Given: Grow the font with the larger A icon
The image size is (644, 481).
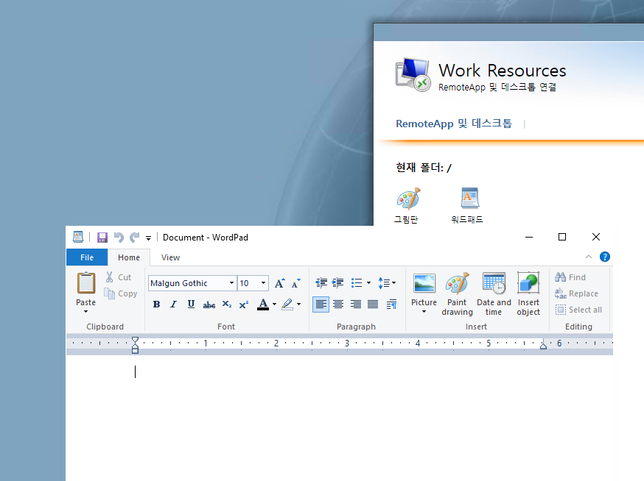Looking at the screenshot, I should pyautogui.click(x=280, y=283).
